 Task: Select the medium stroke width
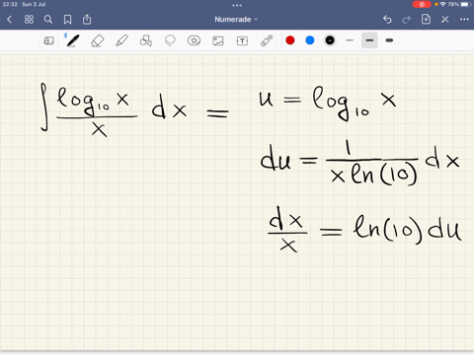click(x=369, y=40)
